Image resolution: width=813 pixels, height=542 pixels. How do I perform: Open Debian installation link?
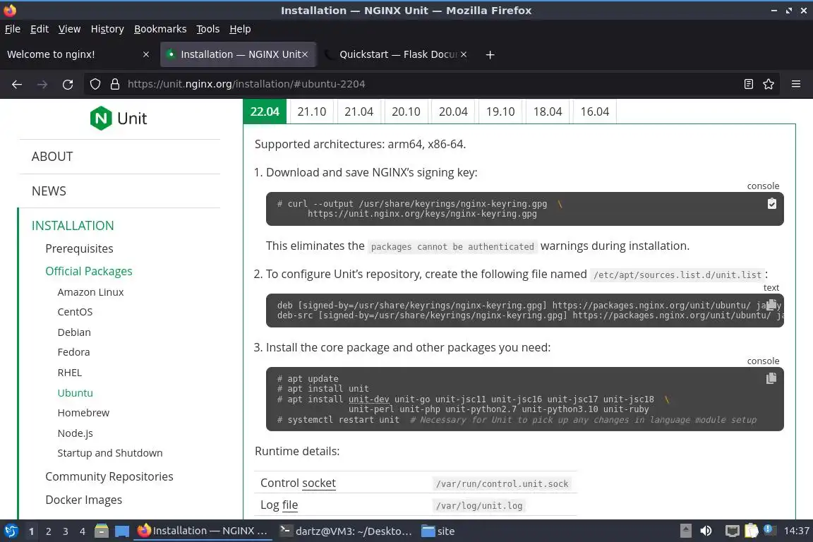[x=74, y=332]
